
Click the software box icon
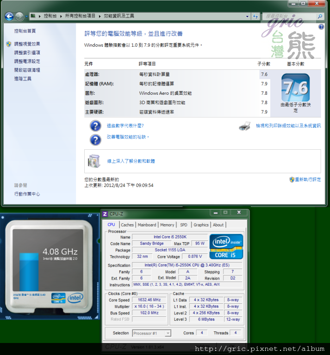tap(94, 161)
